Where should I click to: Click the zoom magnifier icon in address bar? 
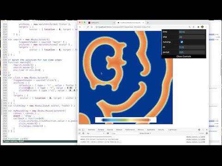point(190,27)
